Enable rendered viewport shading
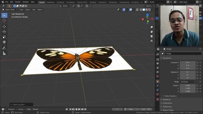 point(149,10)
